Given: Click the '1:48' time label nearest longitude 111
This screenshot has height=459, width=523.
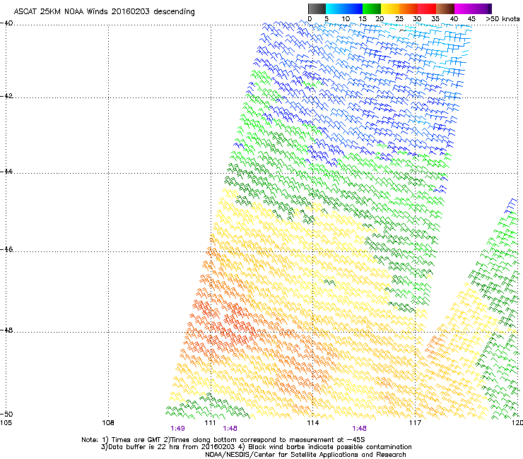Looking at the screenshot, I should click(230, 429).
